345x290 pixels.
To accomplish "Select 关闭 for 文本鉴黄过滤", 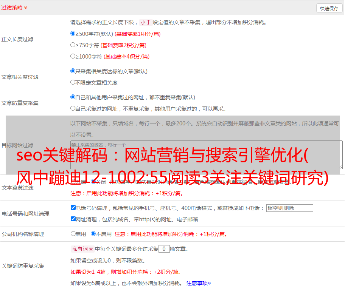I will 93,182.
